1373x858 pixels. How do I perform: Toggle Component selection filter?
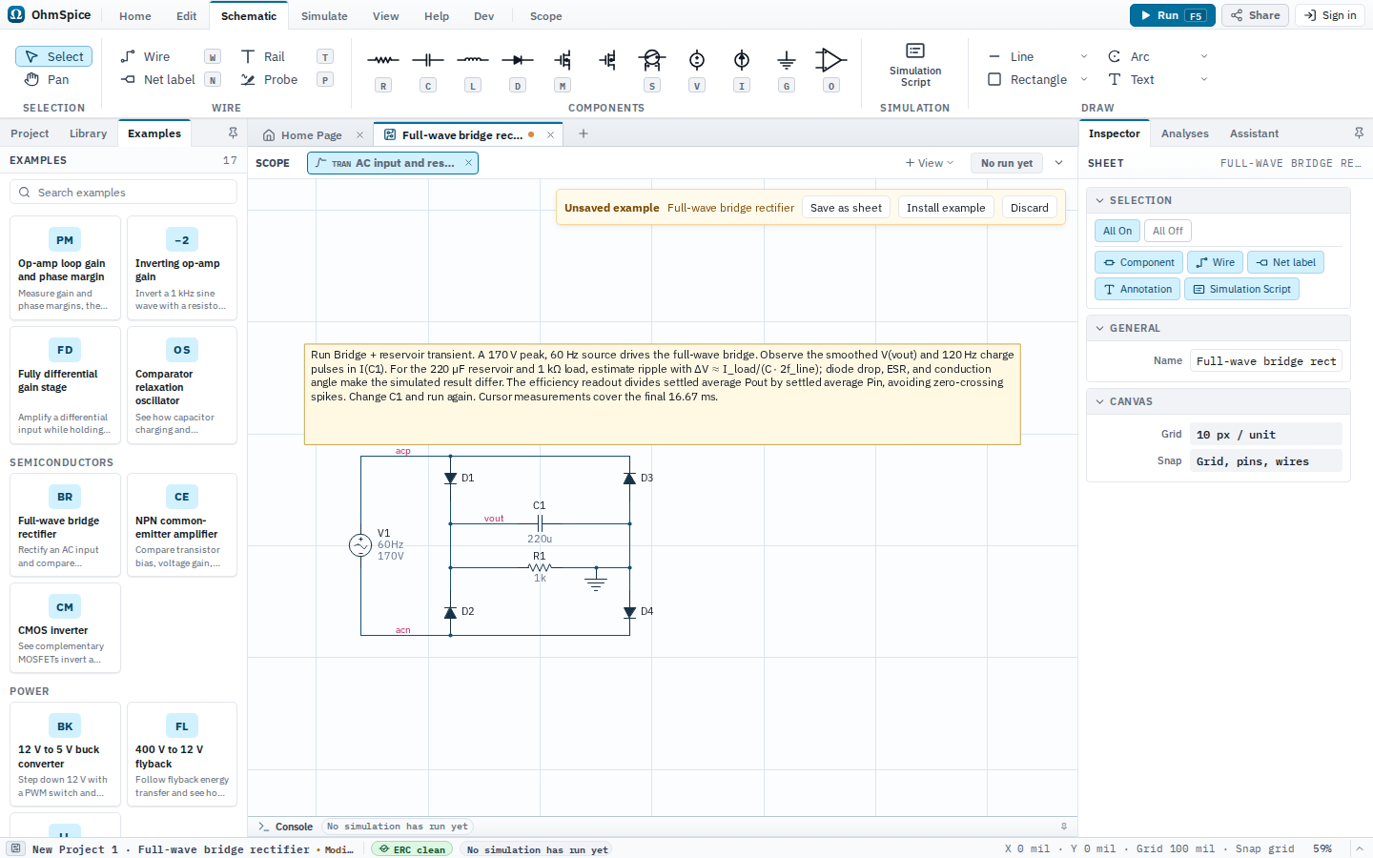[x=1138, y=262]
